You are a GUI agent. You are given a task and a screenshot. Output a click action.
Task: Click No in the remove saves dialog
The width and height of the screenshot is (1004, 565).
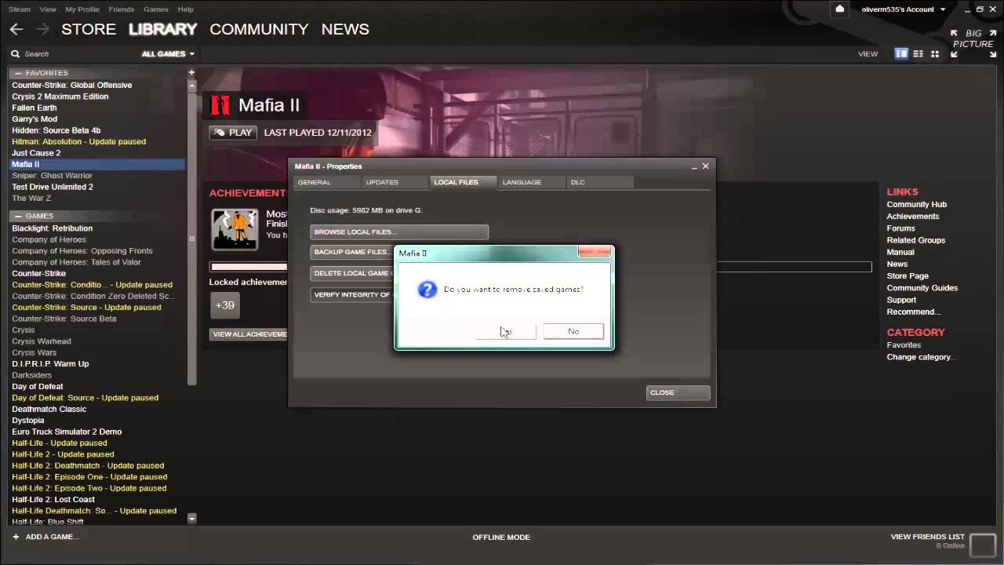(573, 331)
